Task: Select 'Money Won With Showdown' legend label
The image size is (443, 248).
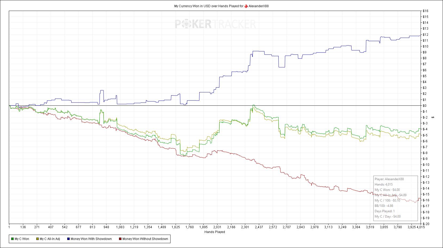Action: click(91, 239)
